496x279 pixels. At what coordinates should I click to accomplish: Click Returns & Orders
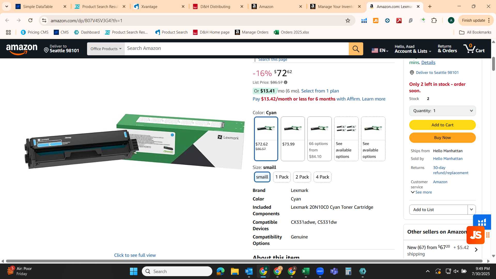pyautogui.click(x=447, y=49)
